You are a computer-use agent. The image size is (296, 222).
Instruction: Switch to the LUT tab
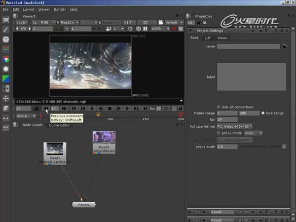pos(208,37)
